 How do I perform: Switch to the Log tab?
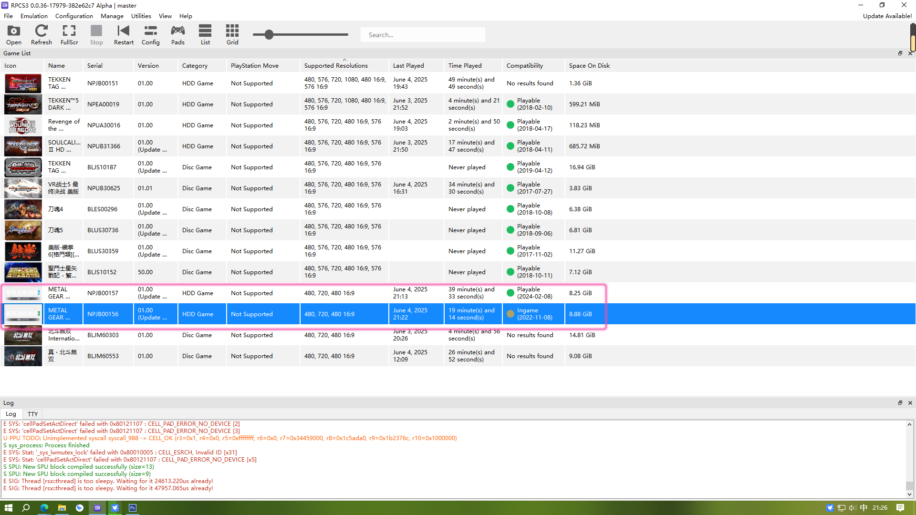[x=11, y=414]
